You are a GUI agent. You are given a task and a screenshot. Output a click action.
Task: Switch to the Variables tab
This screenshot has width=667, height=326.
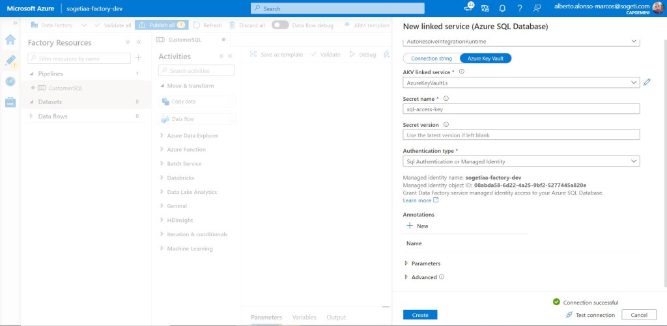(x=304, y=318)
